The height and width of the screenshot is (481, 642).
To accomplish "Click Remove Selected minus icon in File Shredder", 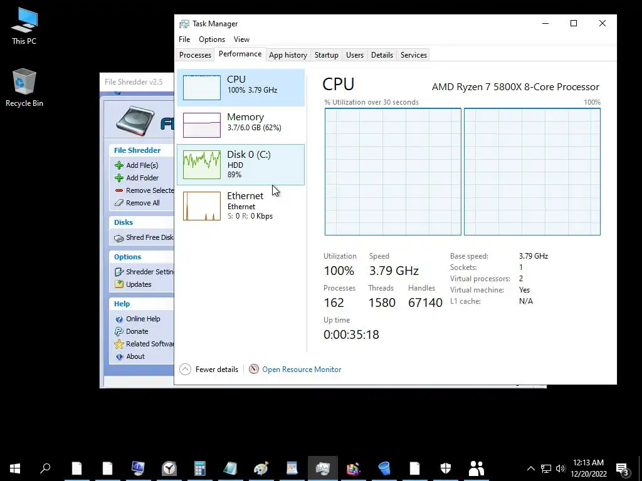I will (x=119, y=190).
